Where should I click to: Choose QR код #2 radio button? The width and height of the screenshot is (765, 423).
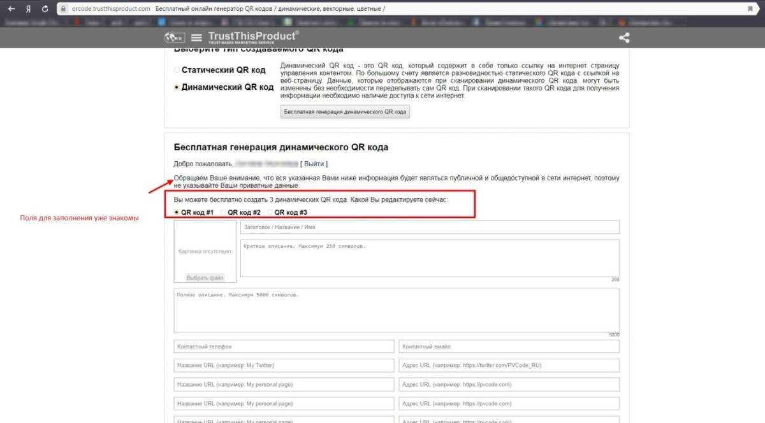point(223,212)
